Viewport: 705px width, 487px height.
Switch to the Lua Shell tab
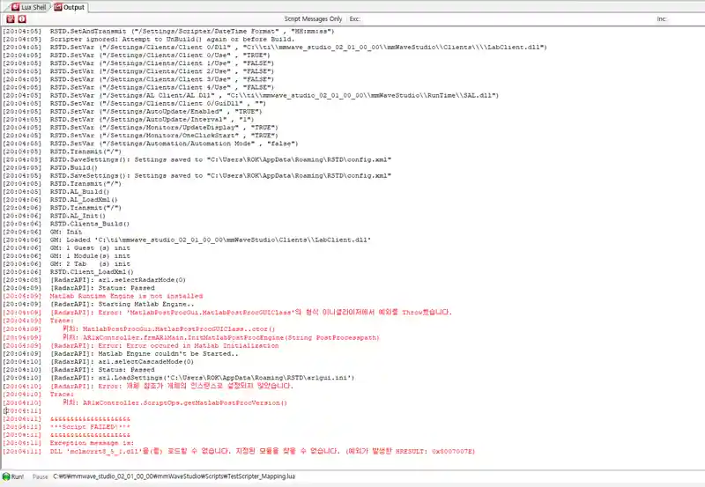pos(29,7)
